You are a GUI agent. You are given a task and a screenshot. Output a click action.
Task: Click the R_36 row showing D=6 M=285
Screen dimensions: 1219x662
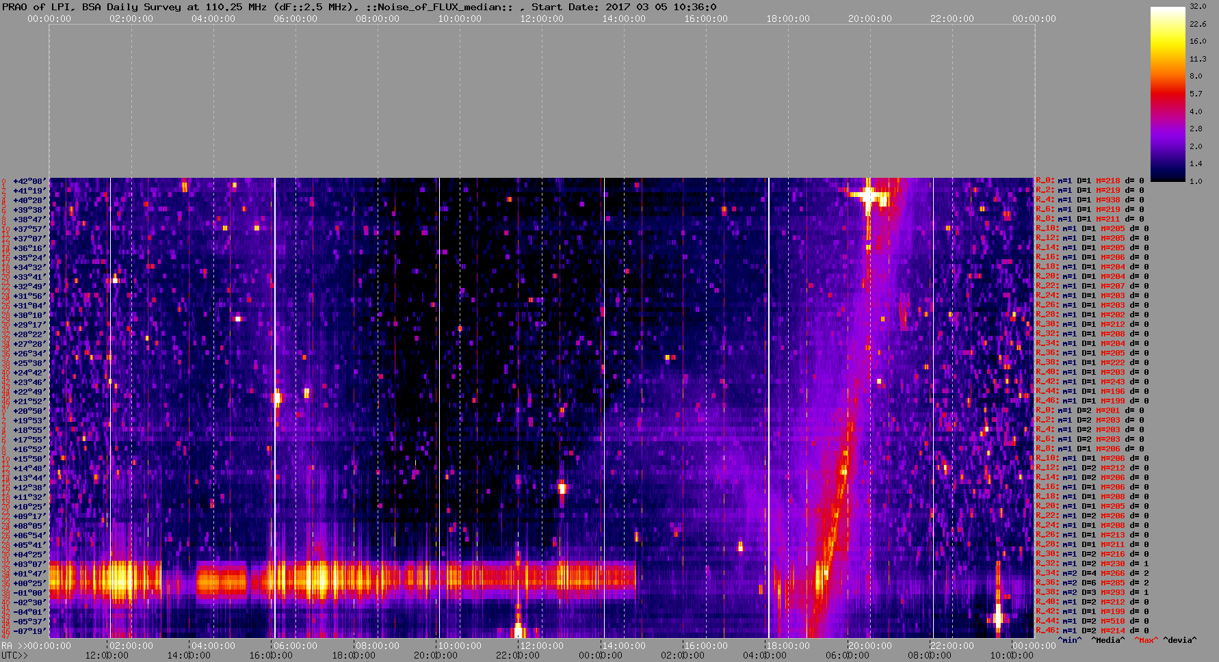pyautogui.click(x=1092, y=583)
